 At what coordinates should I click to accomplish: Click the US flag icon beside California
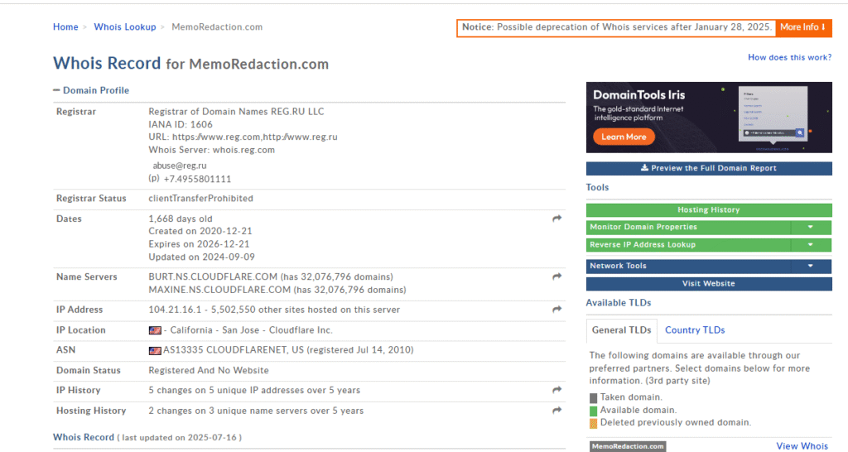coord(155,330)
